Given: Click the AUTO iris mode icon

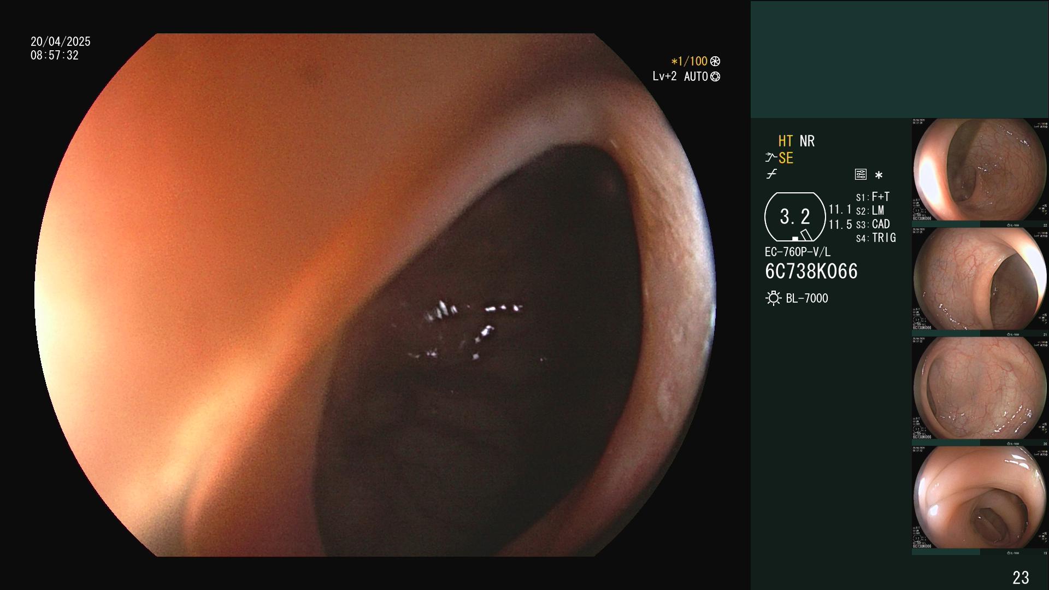Looking at the screenshot, I should click(x=715, y=77).
